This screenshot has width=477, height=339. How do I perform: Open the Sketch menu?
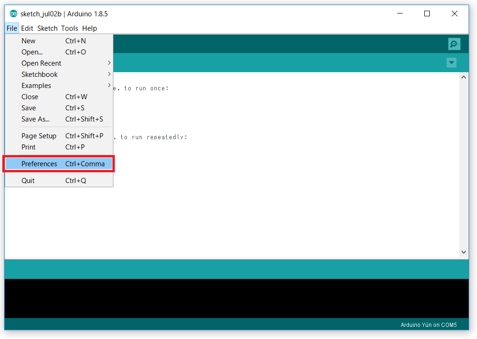(47, 28)
